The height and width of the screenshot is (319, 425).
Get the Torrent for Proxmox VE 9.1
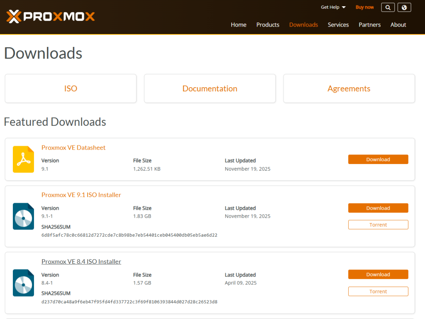tap(378, 224)
